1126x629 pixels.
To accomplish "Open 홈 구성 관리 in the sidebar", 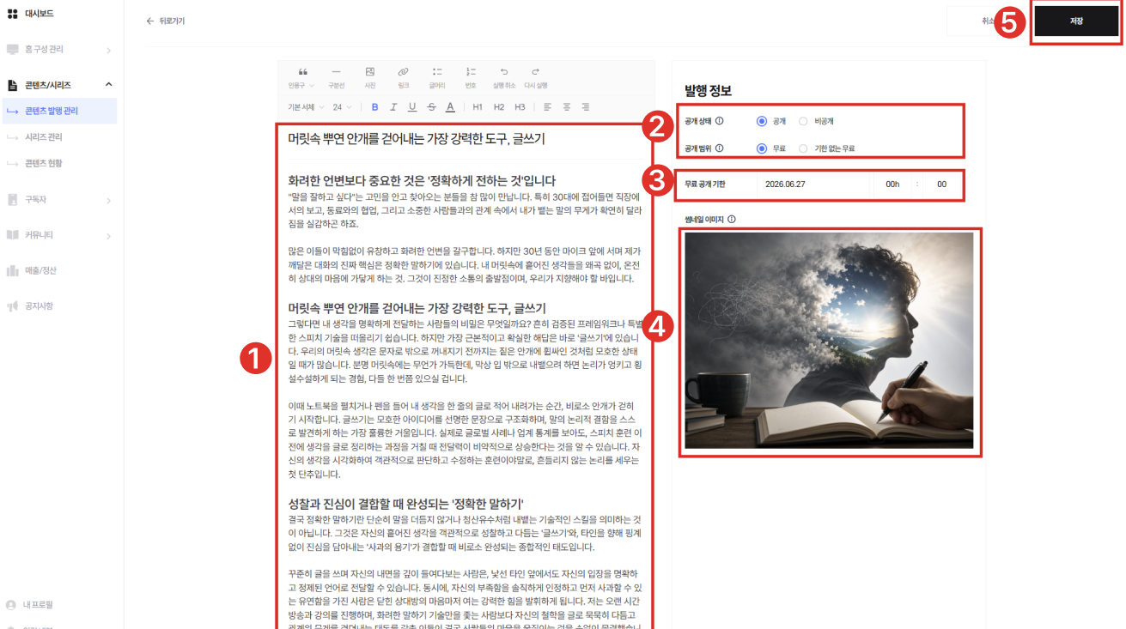I will (x=44, y=50).
